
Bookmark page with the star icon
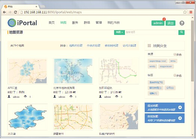click(x=185, y=12)
